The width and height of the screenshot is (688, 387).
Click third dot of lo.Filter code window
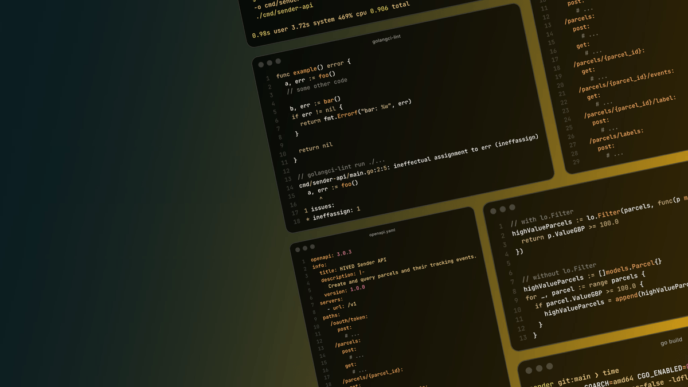(x=512, y=207)
